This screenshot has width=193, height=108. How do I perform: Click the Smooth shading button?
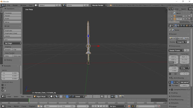point(8,49)
